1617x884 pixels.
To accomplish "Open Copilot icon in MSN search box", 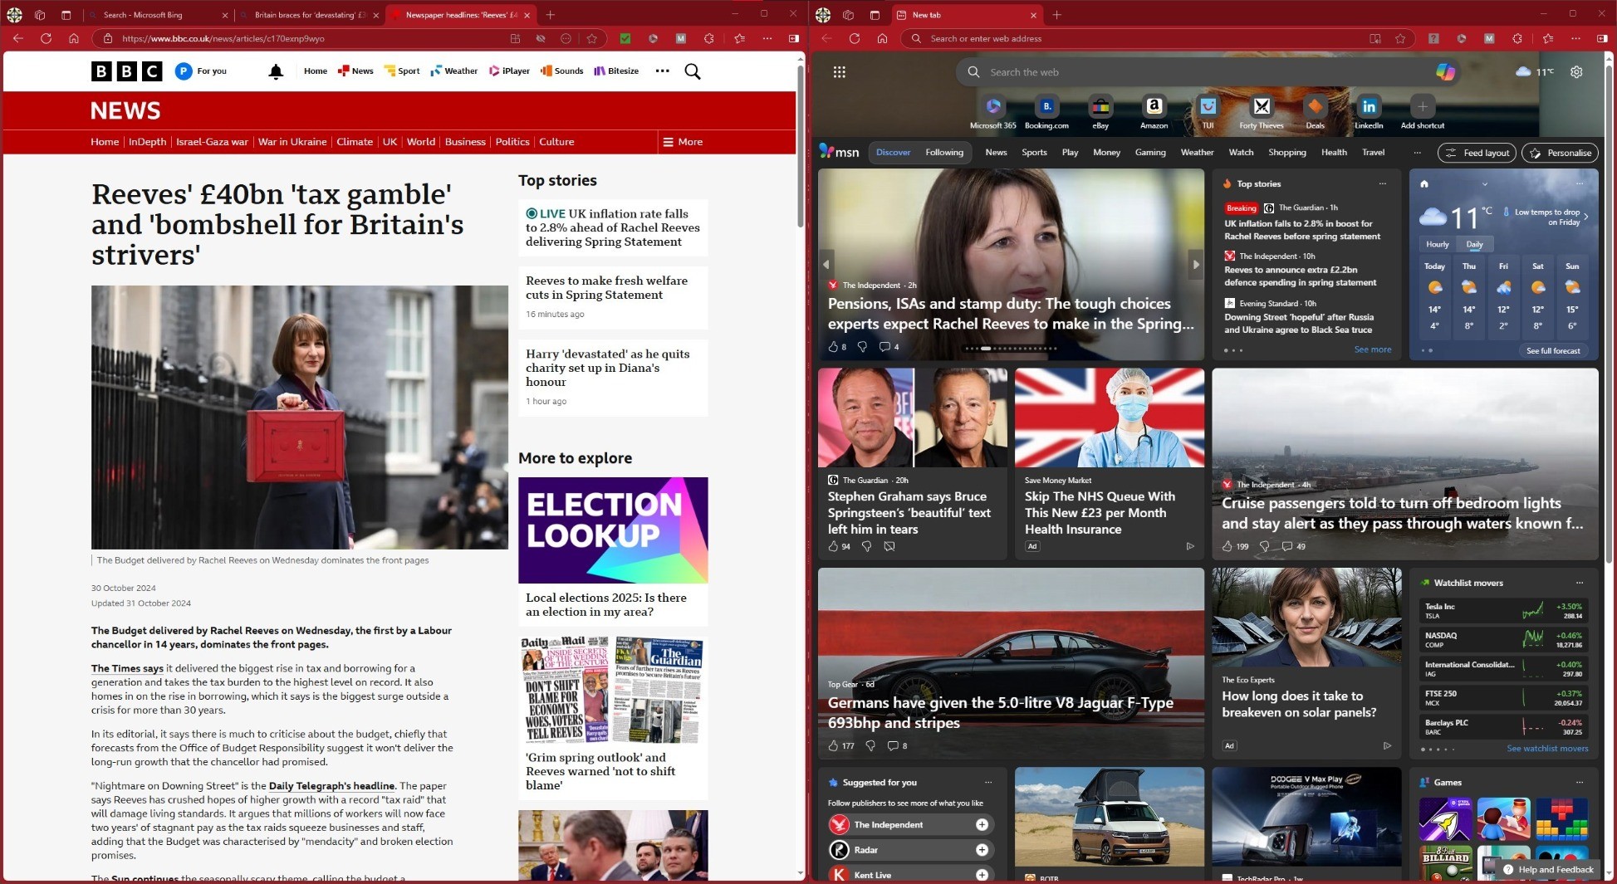I will click(1445, 72).
